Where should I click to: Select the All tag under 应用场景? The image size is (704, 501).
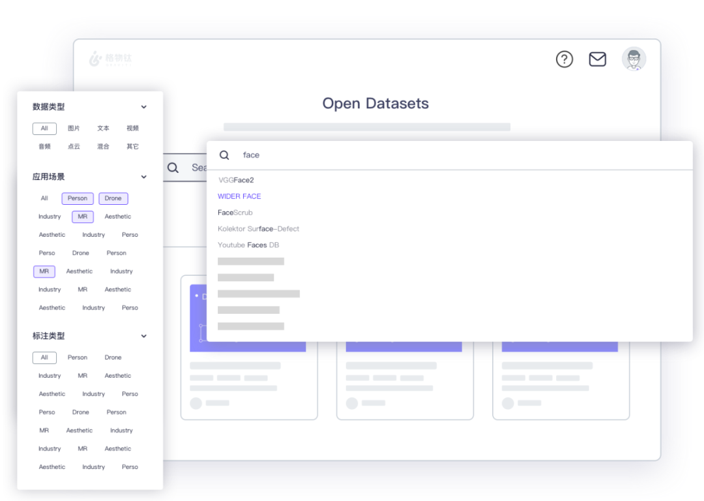[x=44, y=198]
